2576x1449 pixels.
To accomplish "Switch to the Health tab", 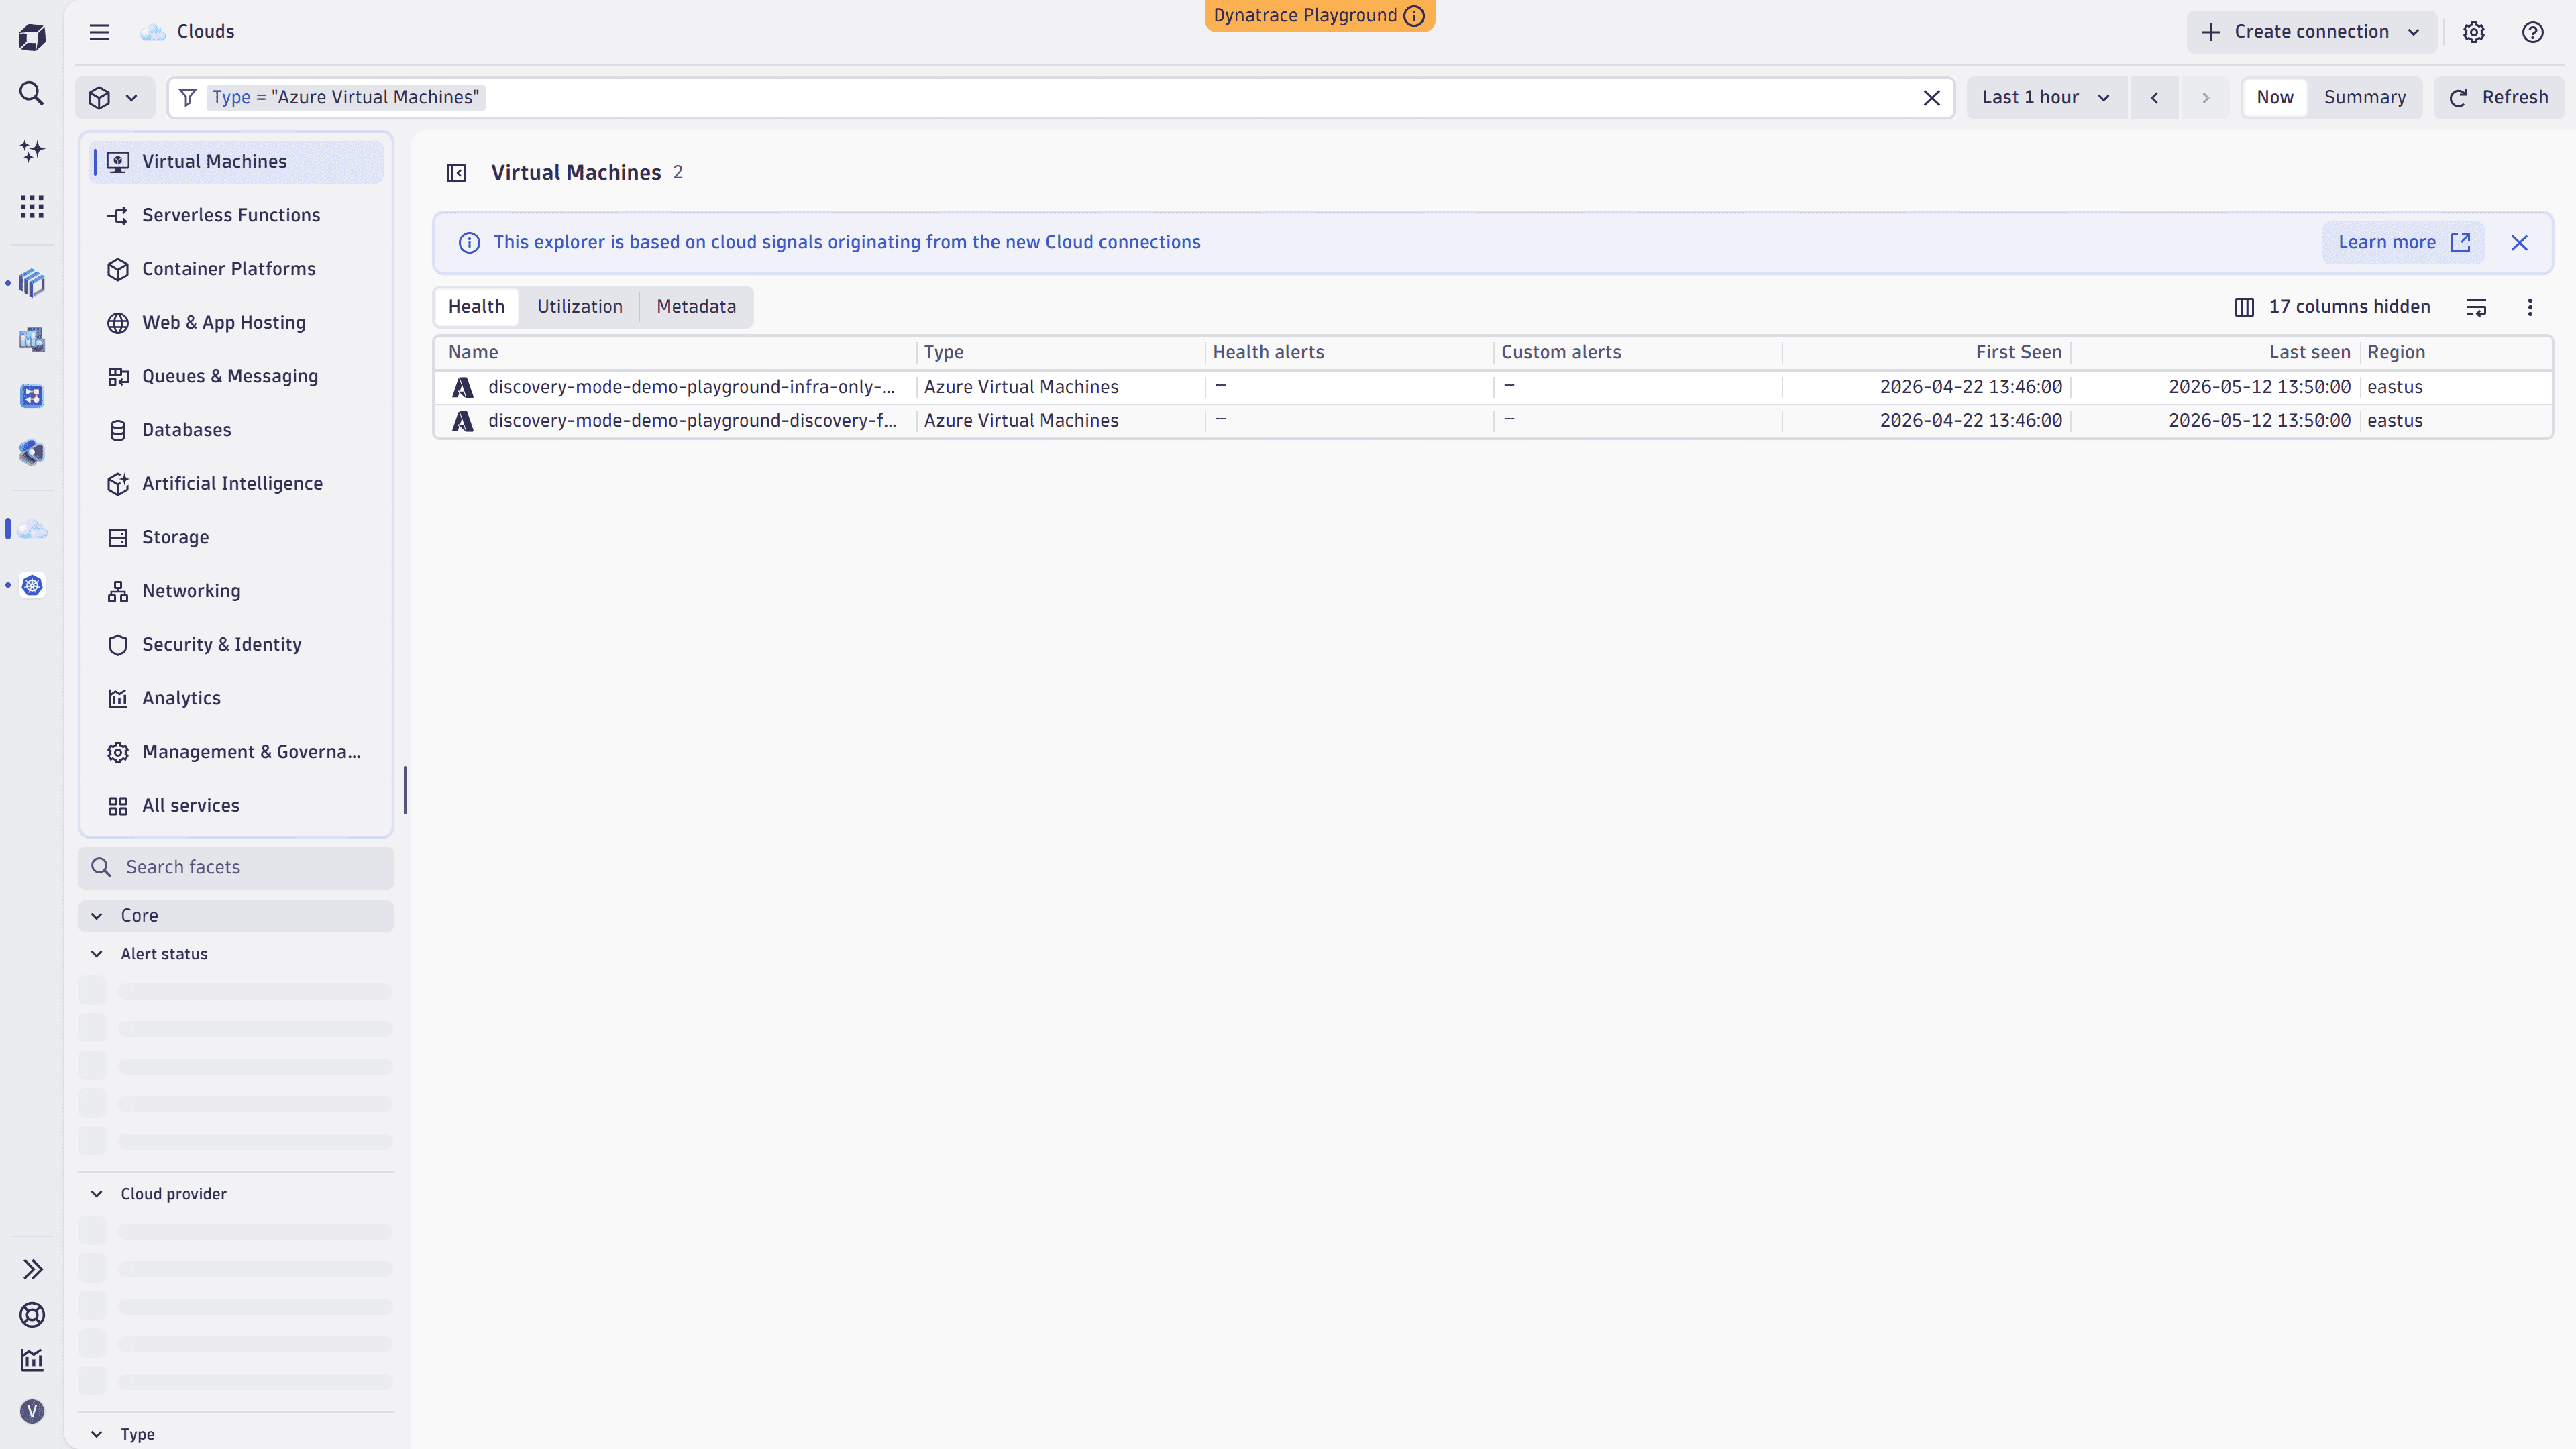I will 476,307.
